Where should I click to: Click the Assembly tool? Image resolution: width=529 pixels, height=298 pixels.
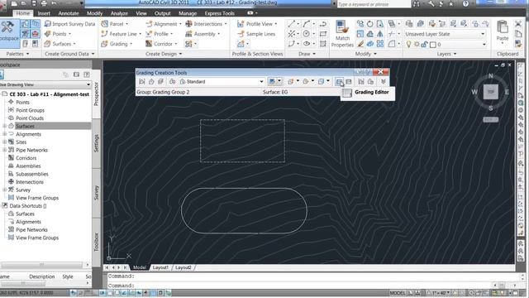point(203,34)
